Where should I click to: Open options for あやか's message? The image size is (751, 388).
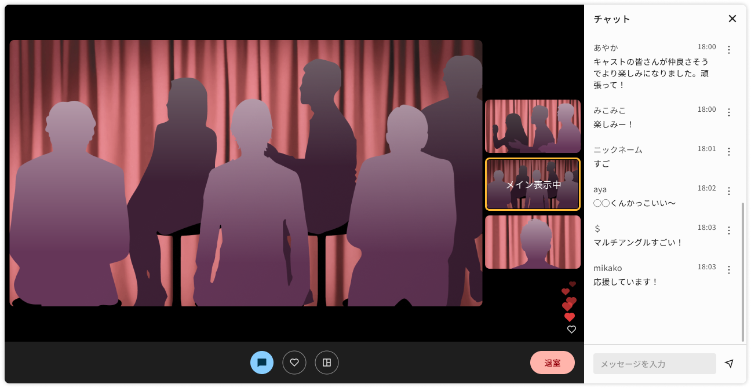point(728,50)
